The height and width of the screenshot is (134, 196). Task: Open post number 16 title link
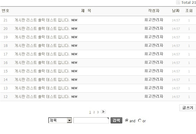42,63
